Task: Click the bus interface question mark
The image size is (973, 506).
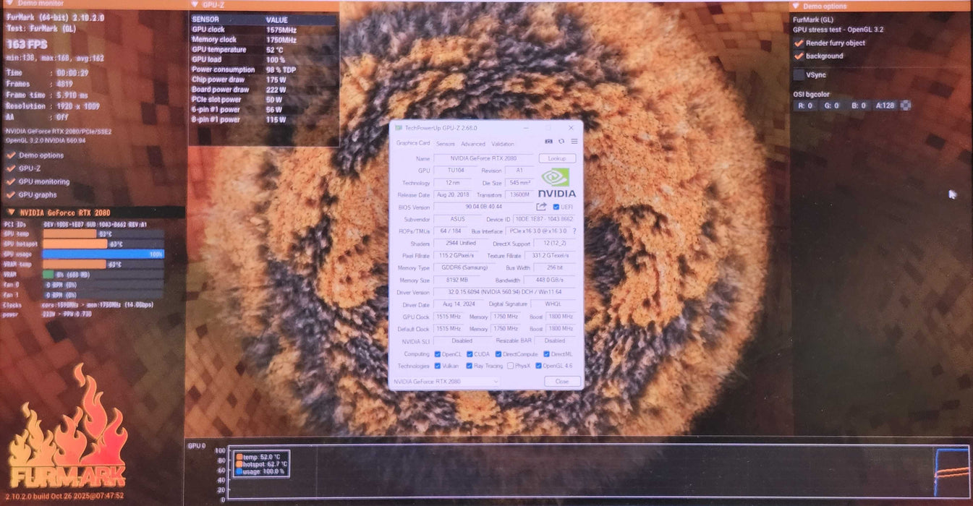Action: [574, 231]
